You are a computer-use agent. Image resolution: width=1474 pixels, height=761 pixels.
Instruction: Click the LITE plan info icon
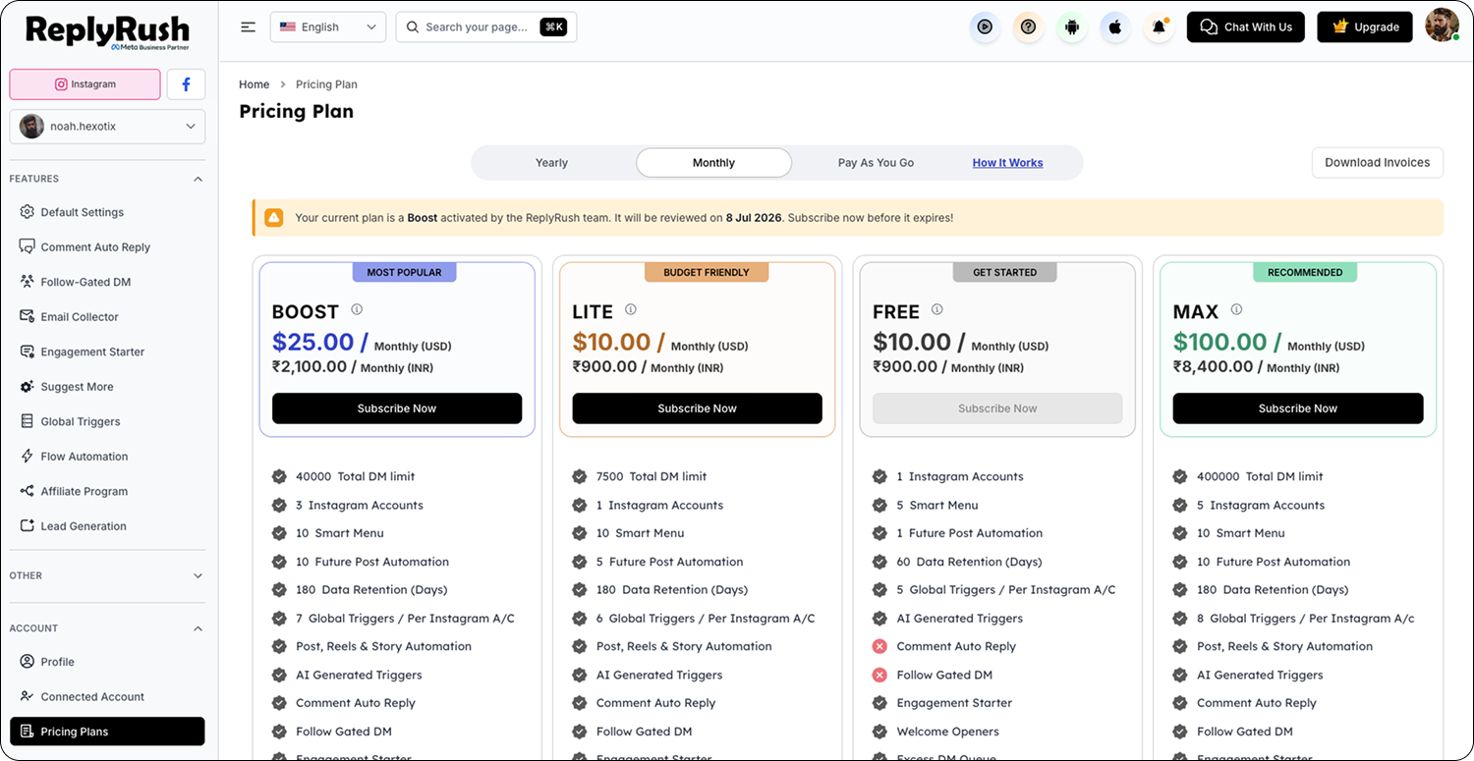[x=631, y=309]
